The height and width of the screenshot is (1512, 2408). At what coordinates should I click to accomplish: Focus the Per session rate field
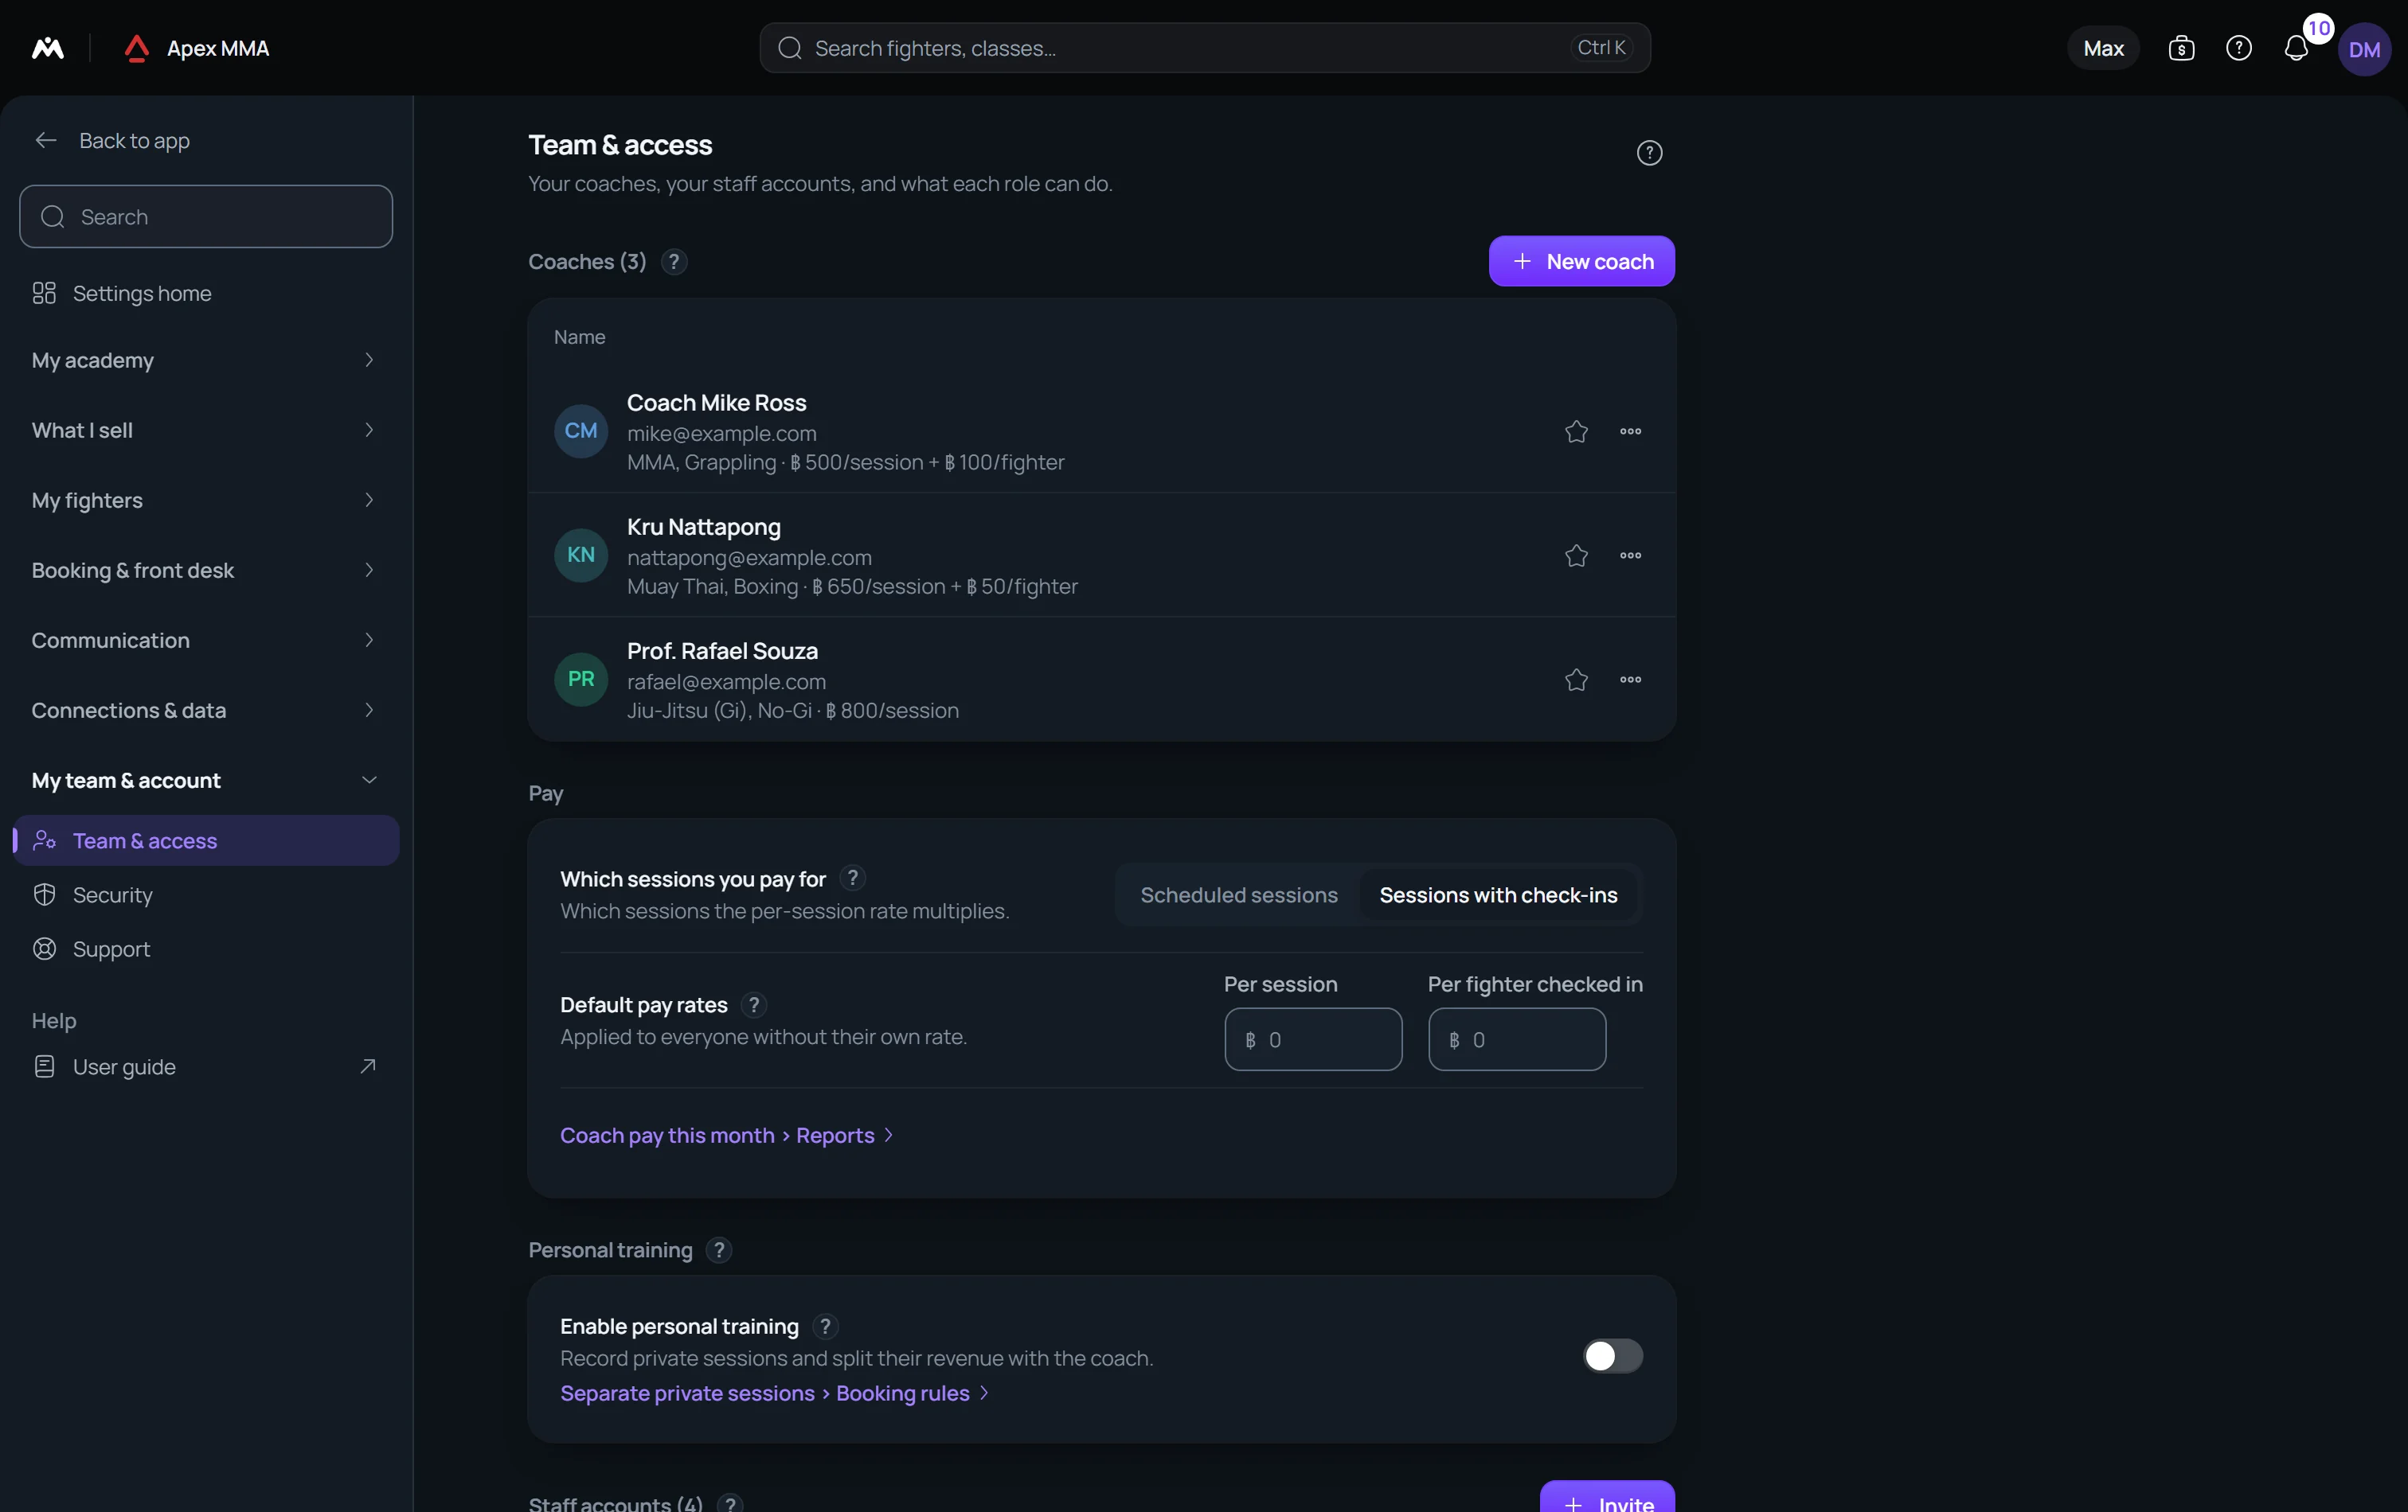1313,1039
